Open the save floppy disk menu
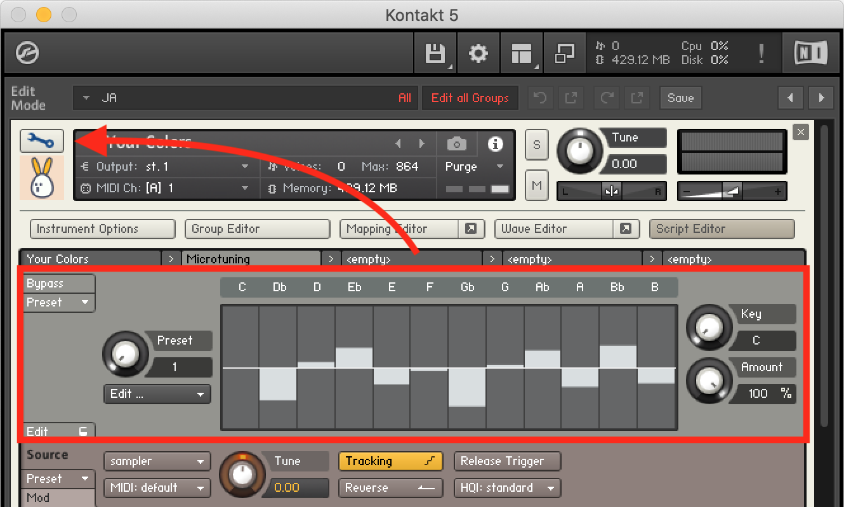844x507 pixels. tap(435, 53)
